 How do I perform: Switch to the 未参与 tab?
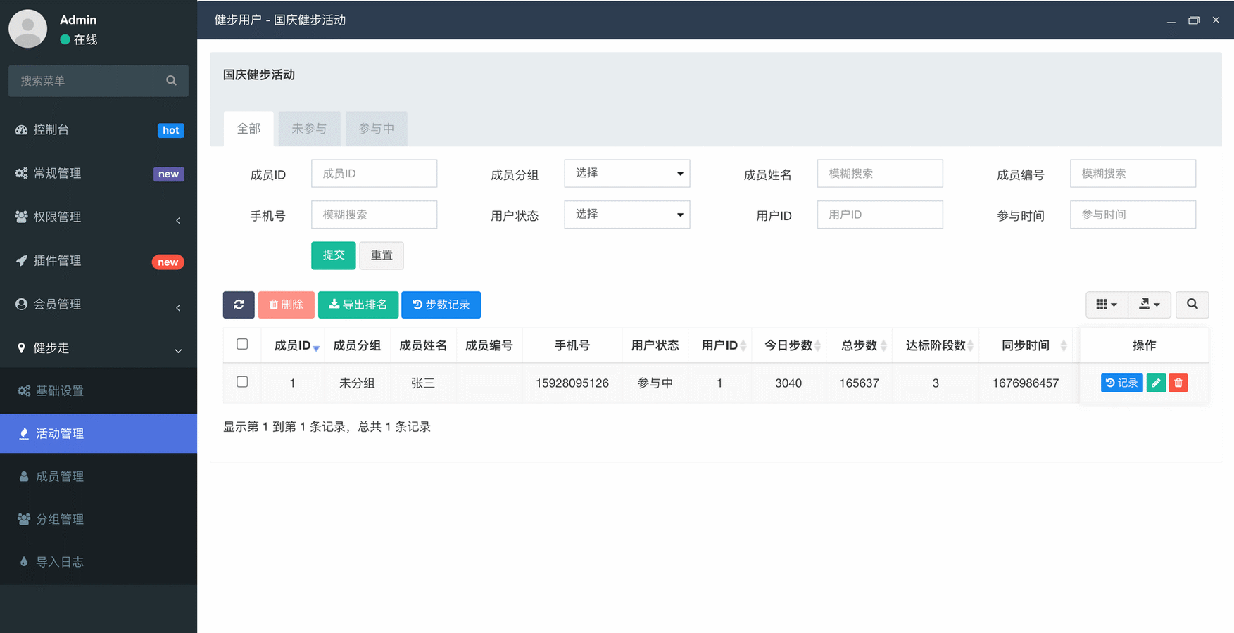click(x=309, y=129)
